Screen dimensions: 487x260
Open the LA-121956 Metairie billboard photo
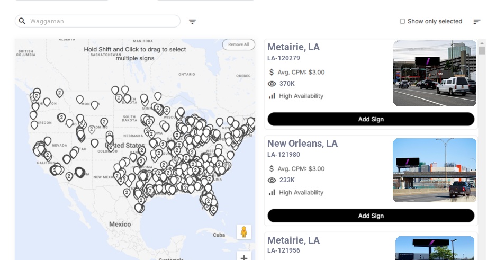point(435,248)
